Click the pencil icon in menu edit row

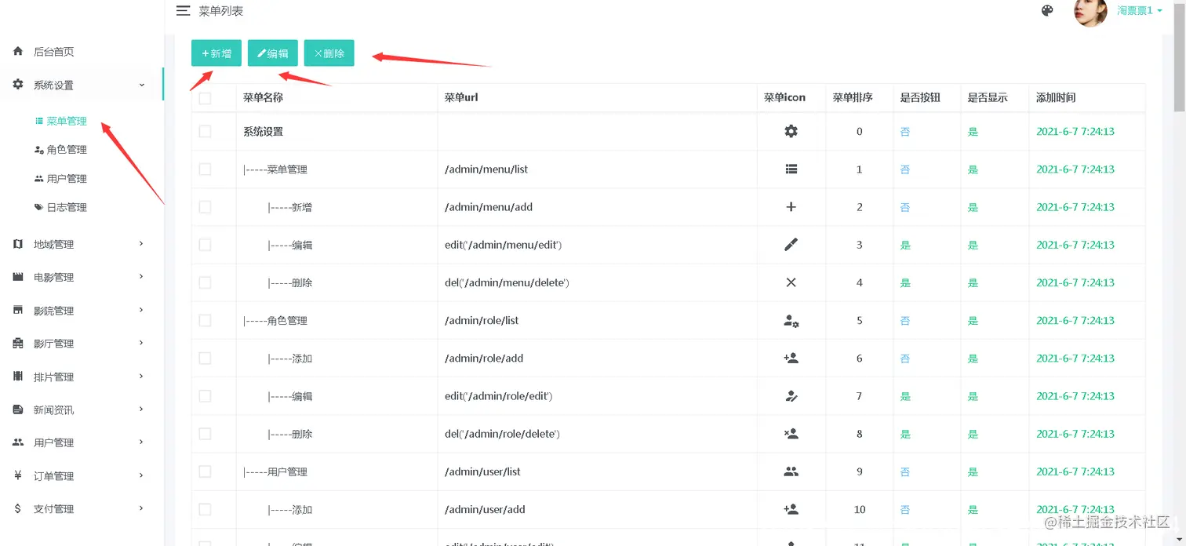click(791, 245)
